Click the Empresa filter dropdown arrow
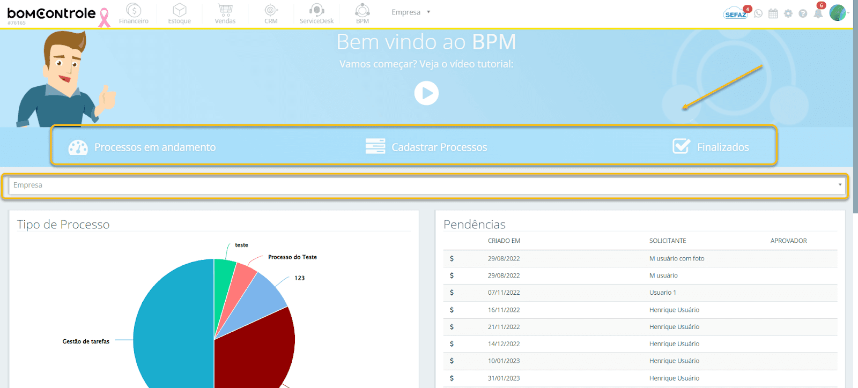Image resolution: width=858 pixels, height=388 pixels. 840,185
